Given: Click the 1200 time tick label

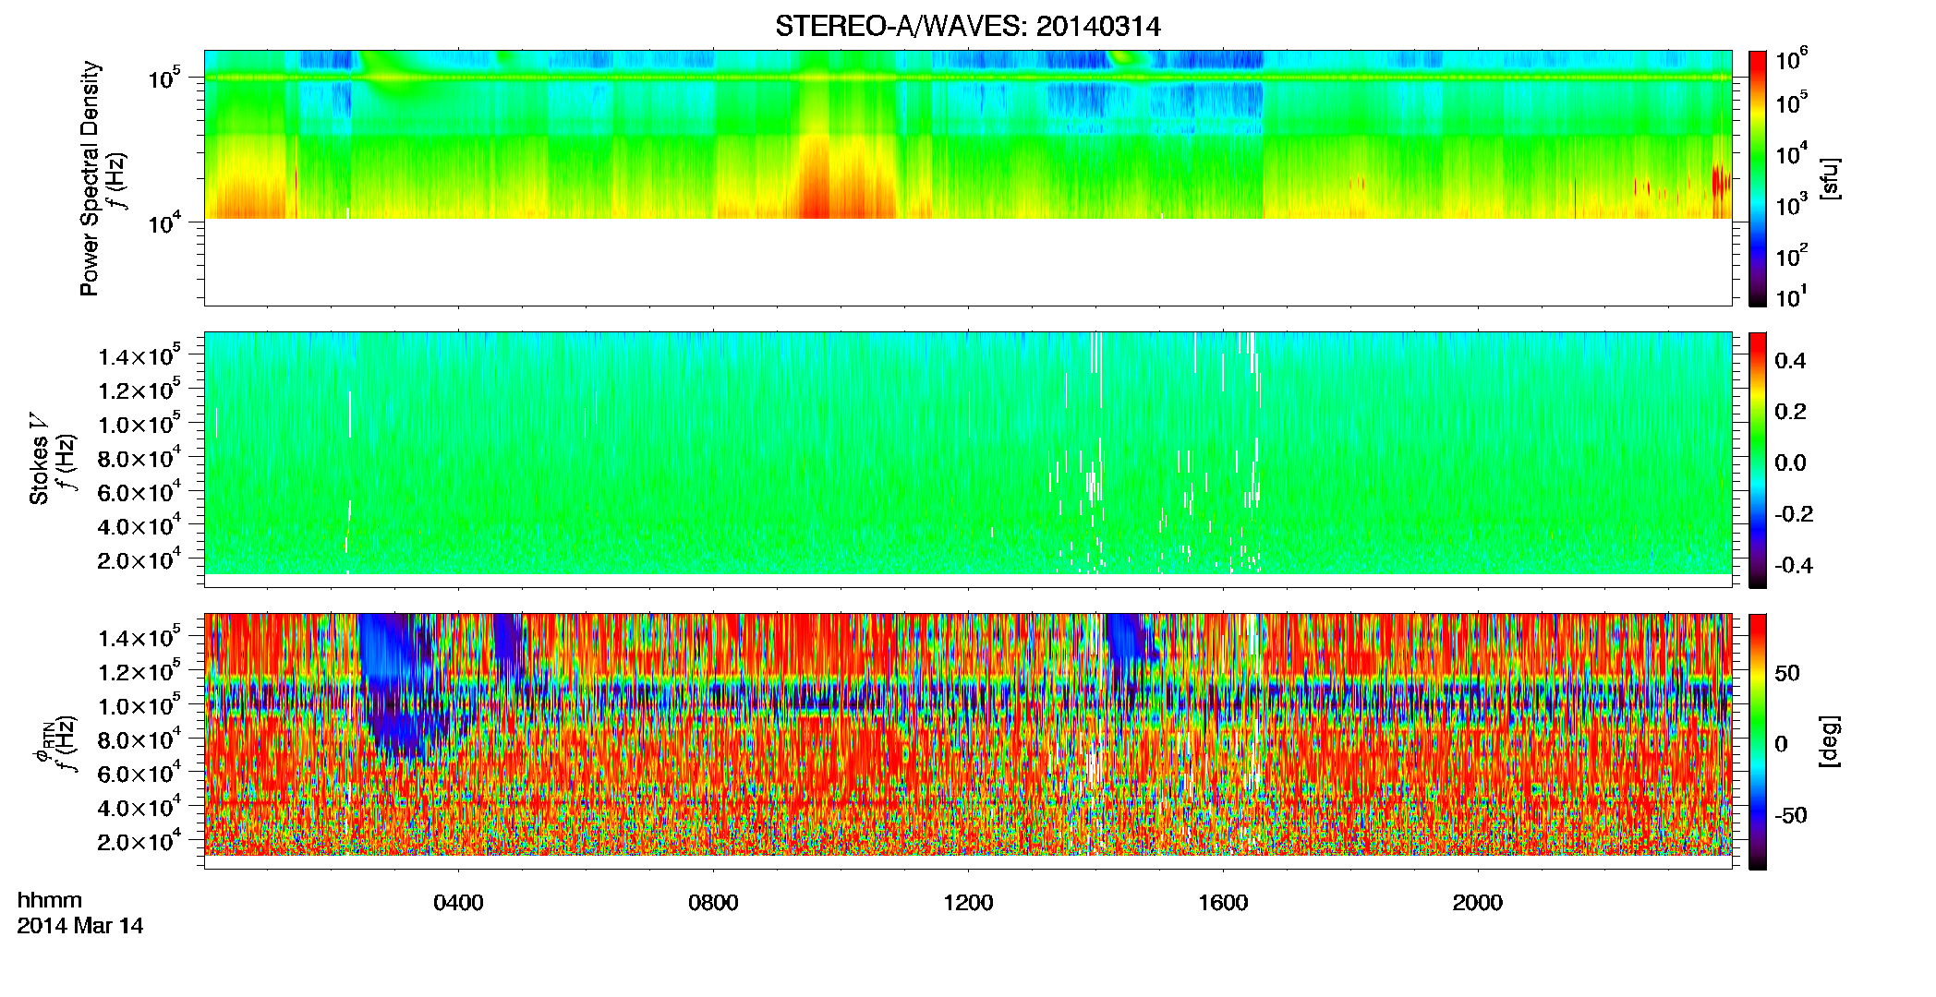Looking at the screenshot, I should [968, 903].
